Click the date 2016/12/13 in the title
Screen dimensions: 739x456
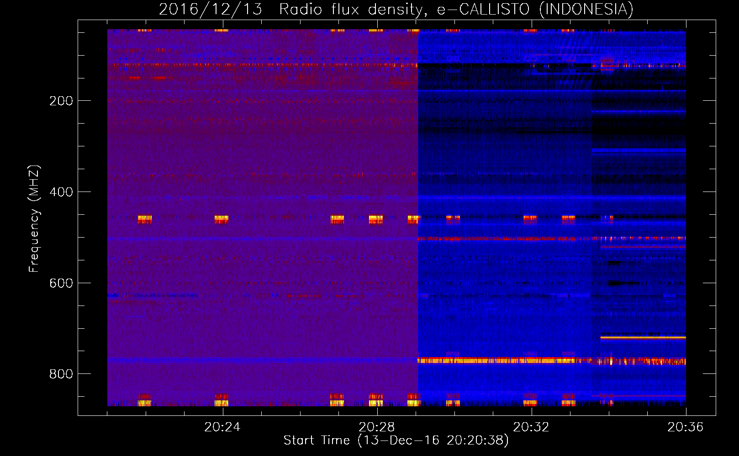point(211,9)
